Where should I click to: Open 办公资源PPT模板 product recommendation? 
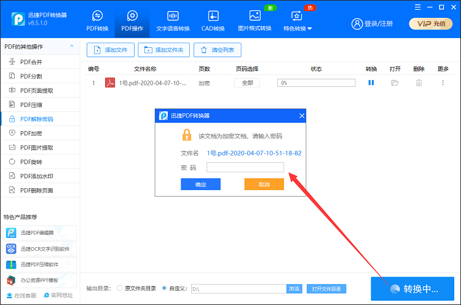click(40, 280)
